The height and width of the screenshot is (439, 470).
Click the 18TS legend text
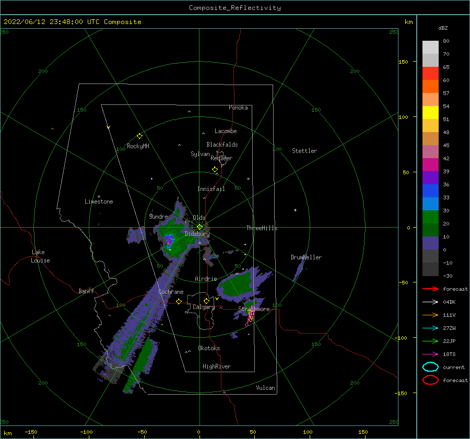pyautogui.click(x=449, y=354)
